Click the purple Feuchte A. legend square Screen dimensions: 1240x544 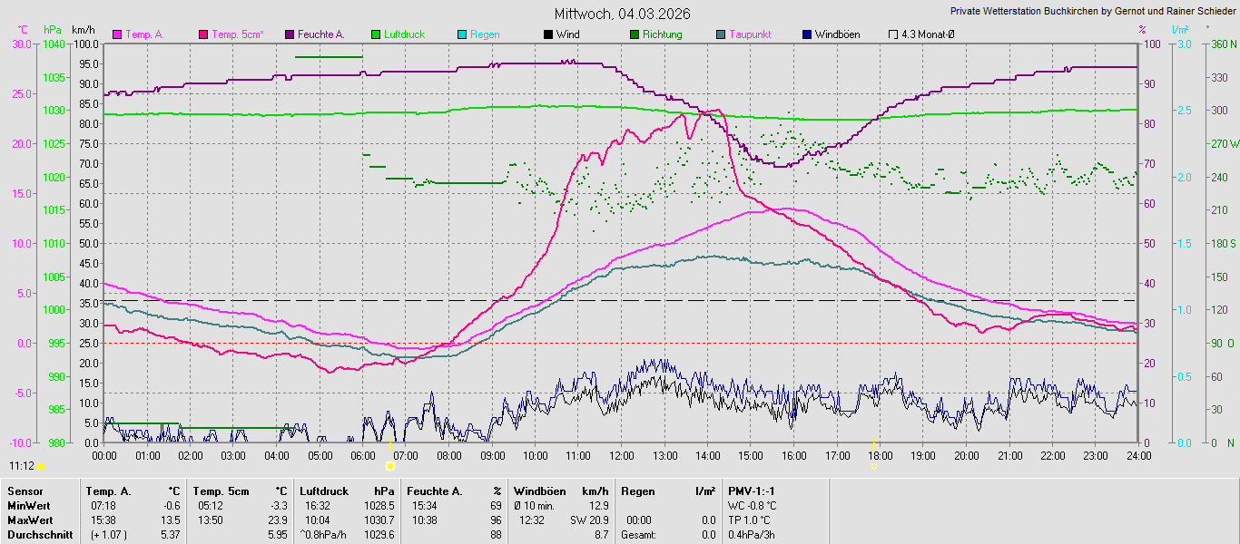tap(290, 34)
